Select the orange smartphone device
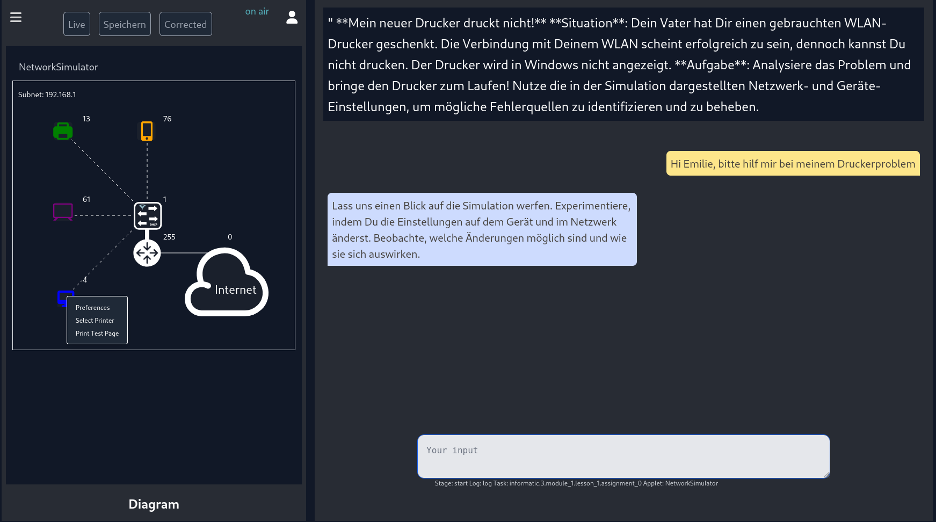936x522 pixels. tap(147, 131)
